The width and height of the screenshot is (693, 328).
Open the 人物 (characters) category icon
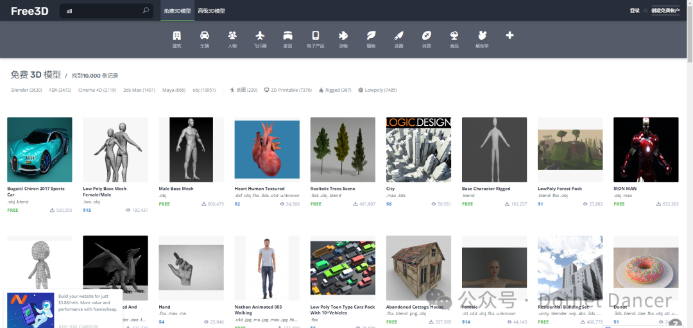tap(232, 35)
